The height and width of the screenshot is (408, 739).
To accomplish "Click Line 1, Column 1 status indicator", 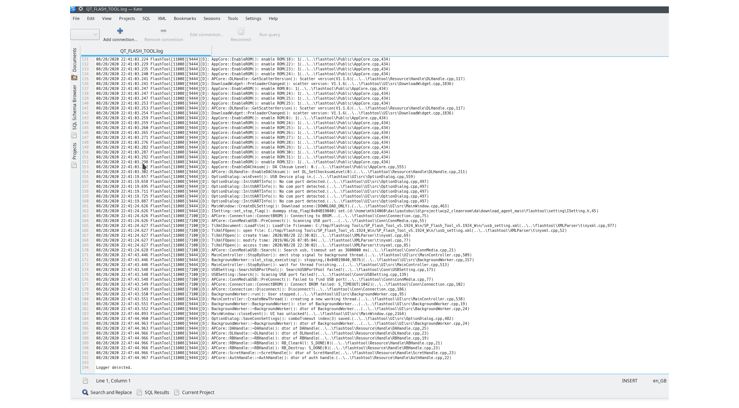I will tap(113, 381).
